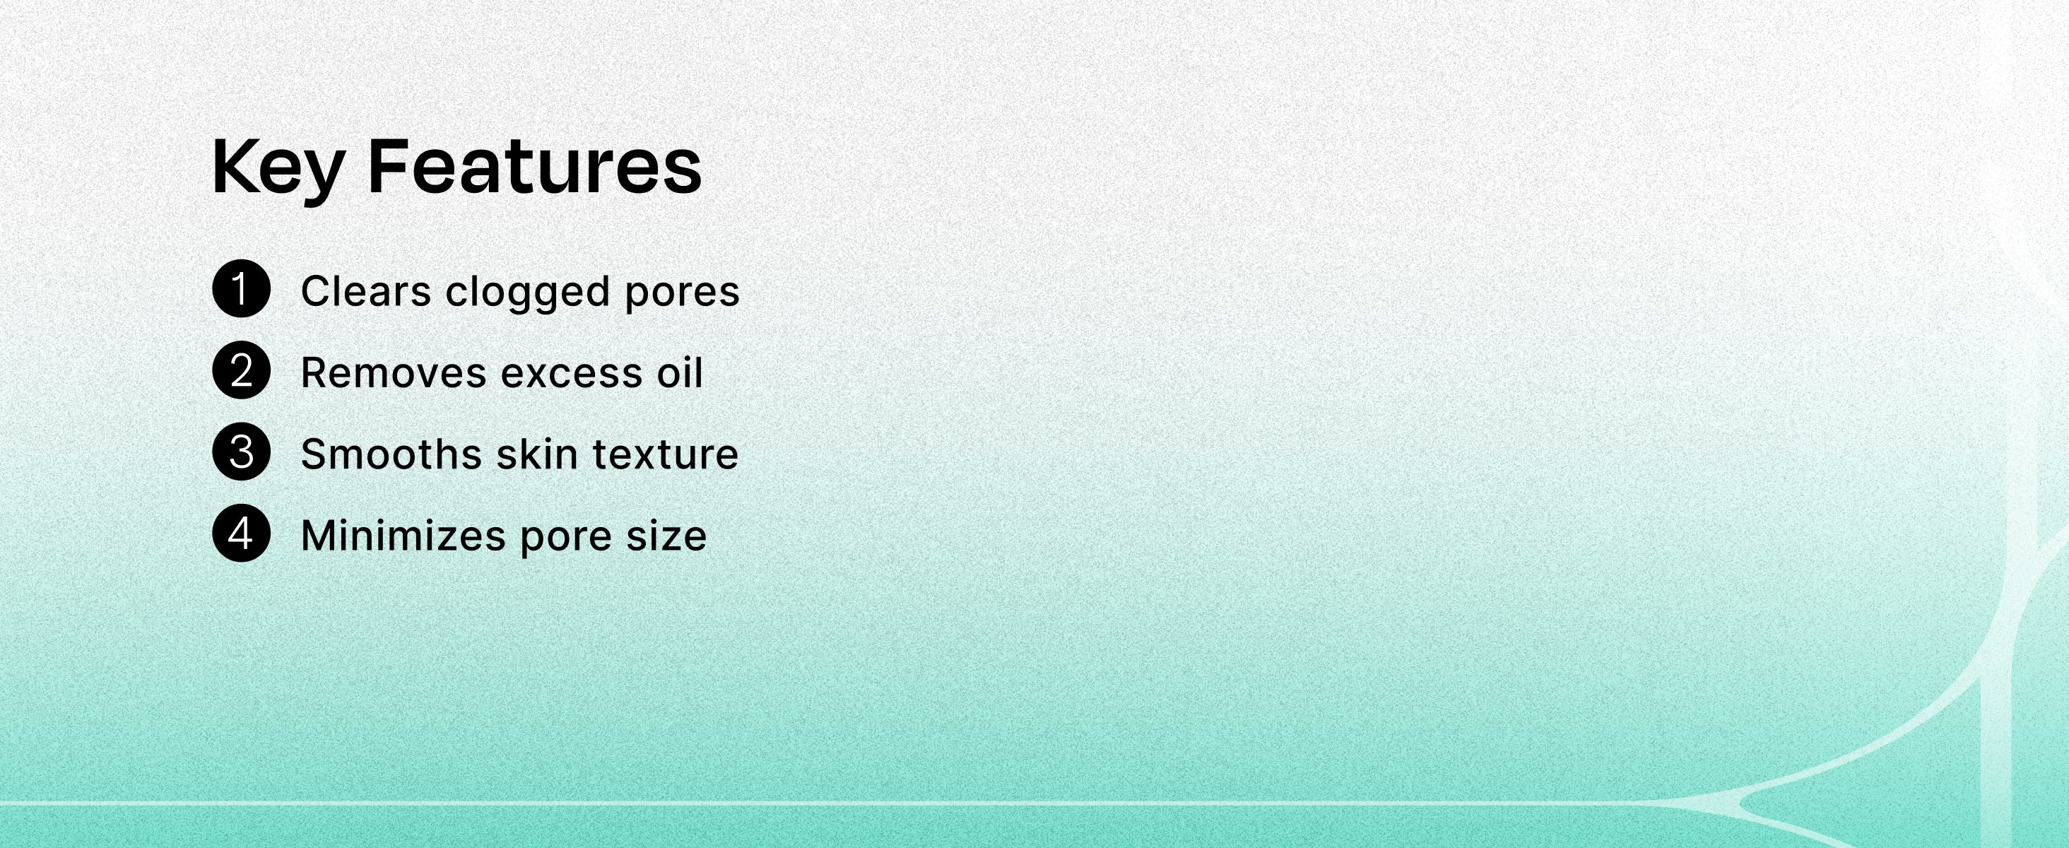The height and width of the screenshot is (848, 2069).
Task: Click the word "Clears" in feature one
Action: pyautogui.click(x=366, y=290)
